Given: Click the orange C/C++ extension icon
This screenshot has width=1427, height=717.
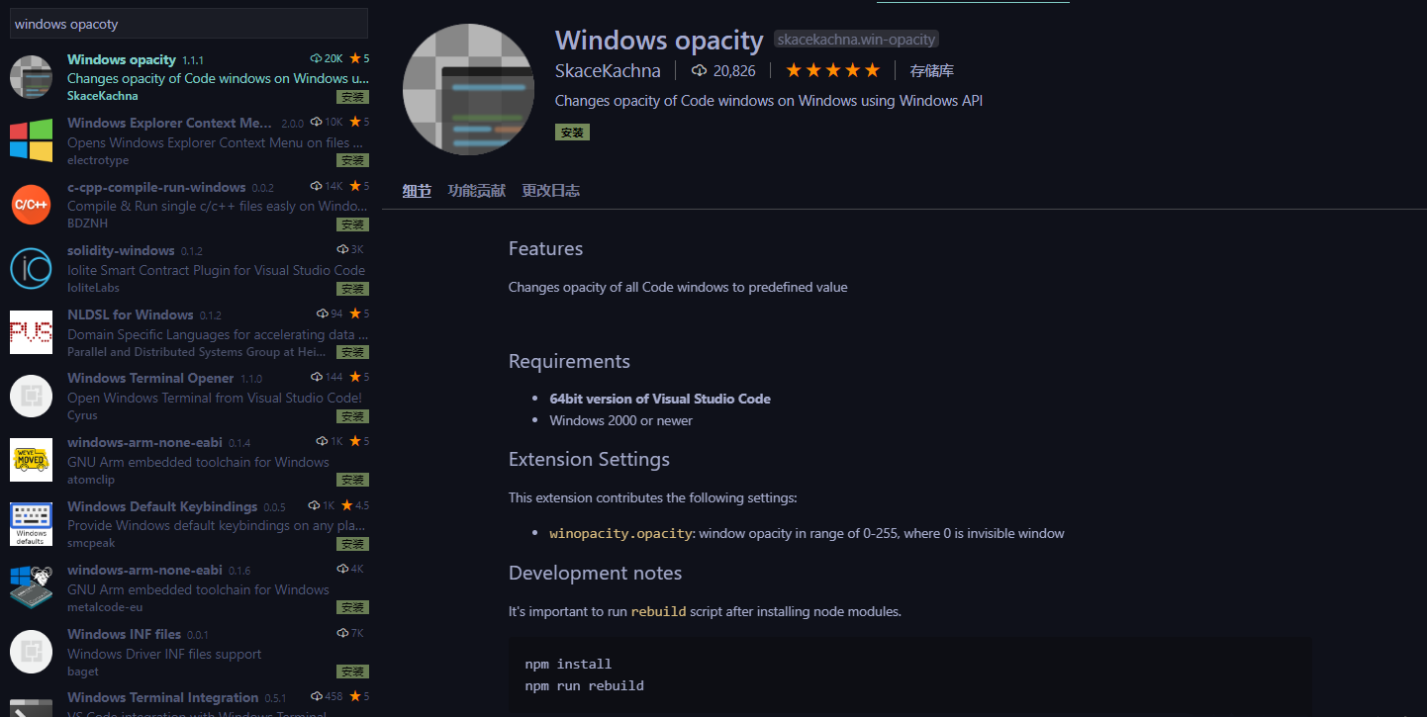Looking at the screenshot, I should [31, 205].
